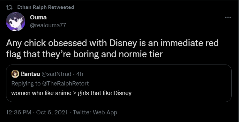Click Pantsu's small avatar in quoted tweet
239x122 pixels.
pos(15,74)
